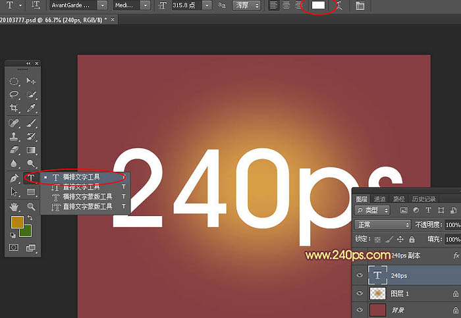The width and height of the screenshot is (461, 318).
Task: Select the Brush tool
Action: coord(31,123)
